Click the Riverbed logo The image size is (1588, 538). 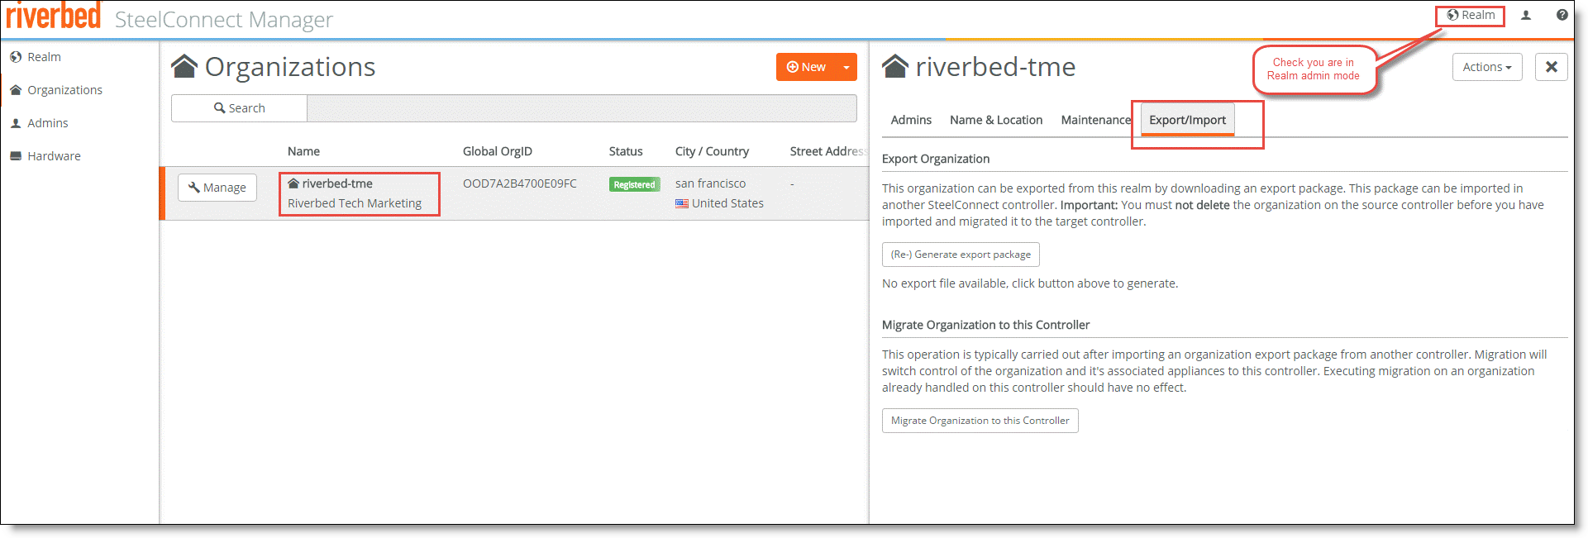tap(54, 16)
